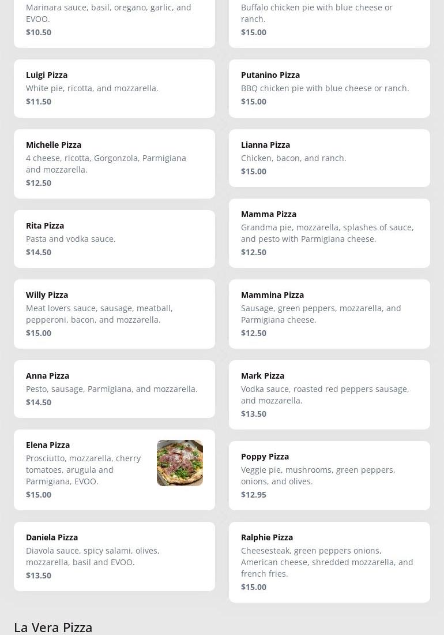Open the Ralphie Pizza cheesesteak item

329,562
